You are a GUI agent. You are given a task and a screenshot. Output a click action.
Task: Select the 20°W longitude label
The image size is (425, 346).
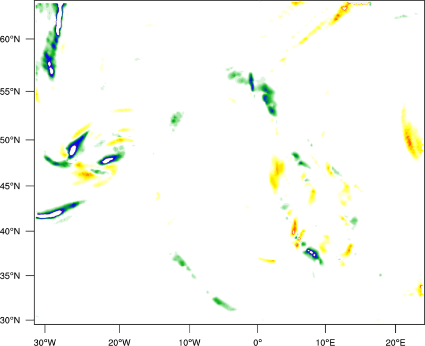[x=119, y=342]
